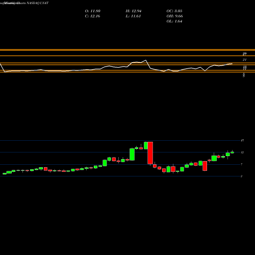The image size is (255, 255).
Task: Click the OH: 9.66 value
Action: pyautogui.click(x=174, y=16)
